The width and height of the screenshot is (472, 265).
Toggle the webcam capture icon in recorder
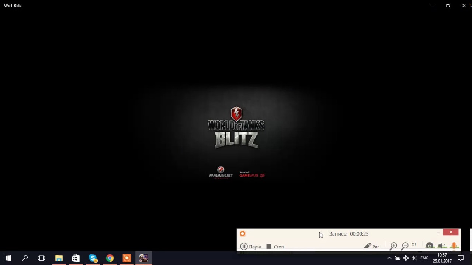click(x=430, y=246)
